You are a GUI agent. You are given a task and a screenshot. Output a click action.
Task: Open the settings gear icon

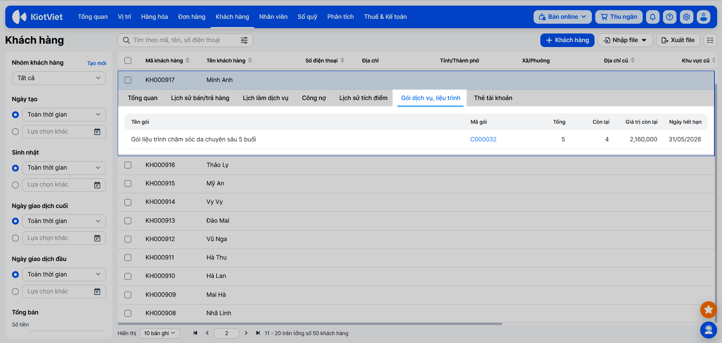coord(686,17)
